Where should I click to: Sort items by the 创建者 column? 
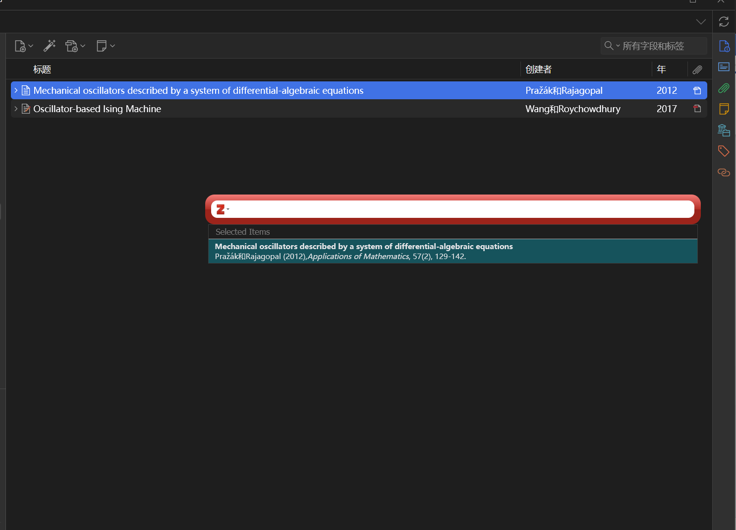click(538, 69)
